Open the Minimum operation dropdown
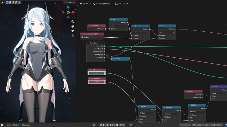 pos(172,114)
